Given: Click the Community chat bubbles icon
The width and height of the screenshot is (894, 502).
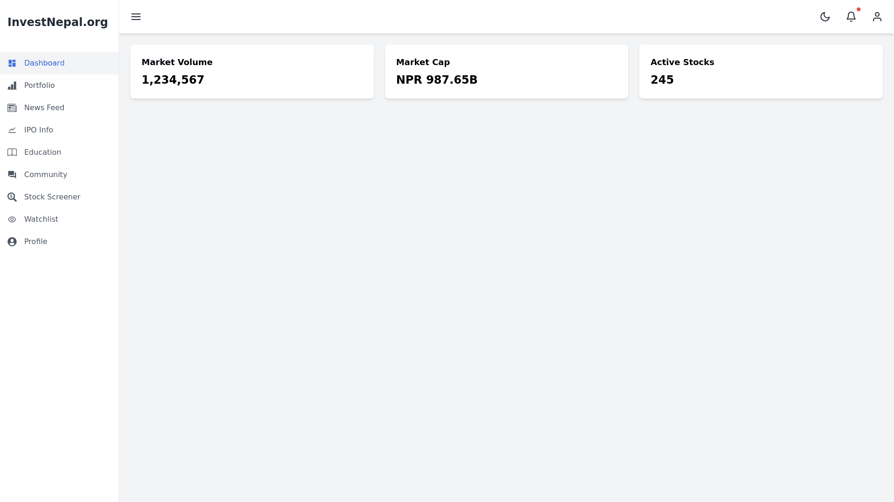Looking at the screenshot, I should [12, 175].
